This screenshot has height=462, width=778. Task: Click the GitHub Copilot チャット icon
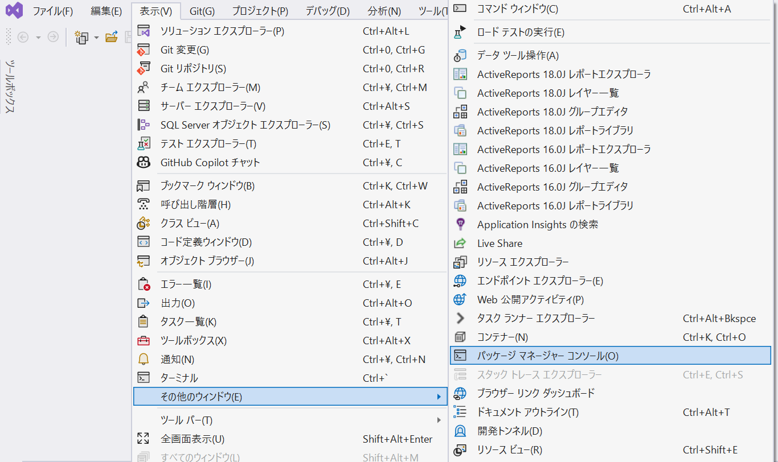click(x=144, y=163)
